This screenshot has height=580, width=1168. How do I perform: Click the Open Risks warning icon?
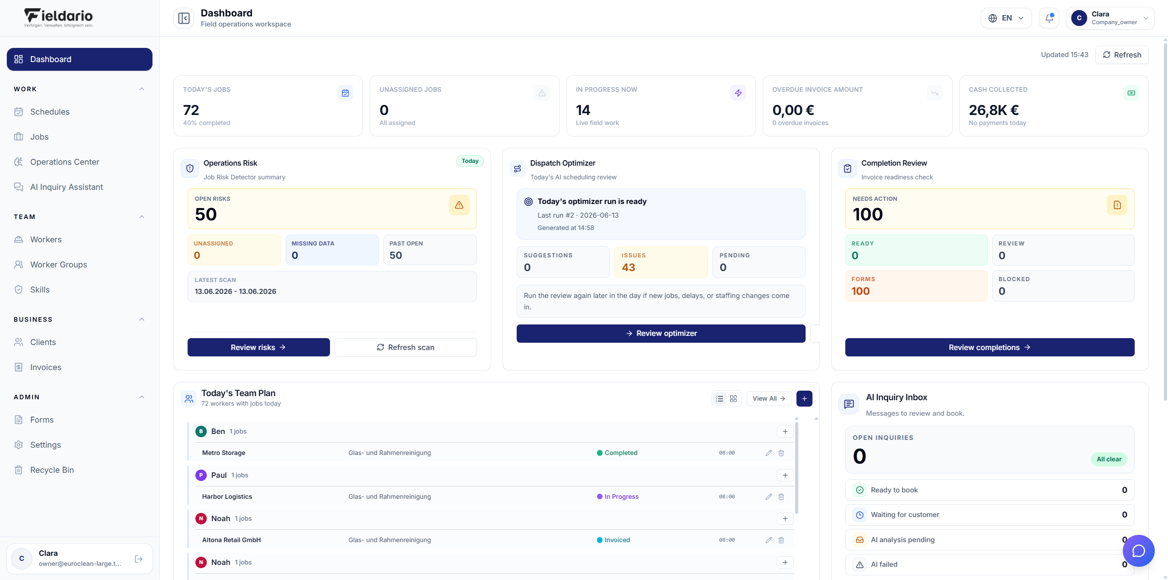pyautogui.click(x=459, y=205)
